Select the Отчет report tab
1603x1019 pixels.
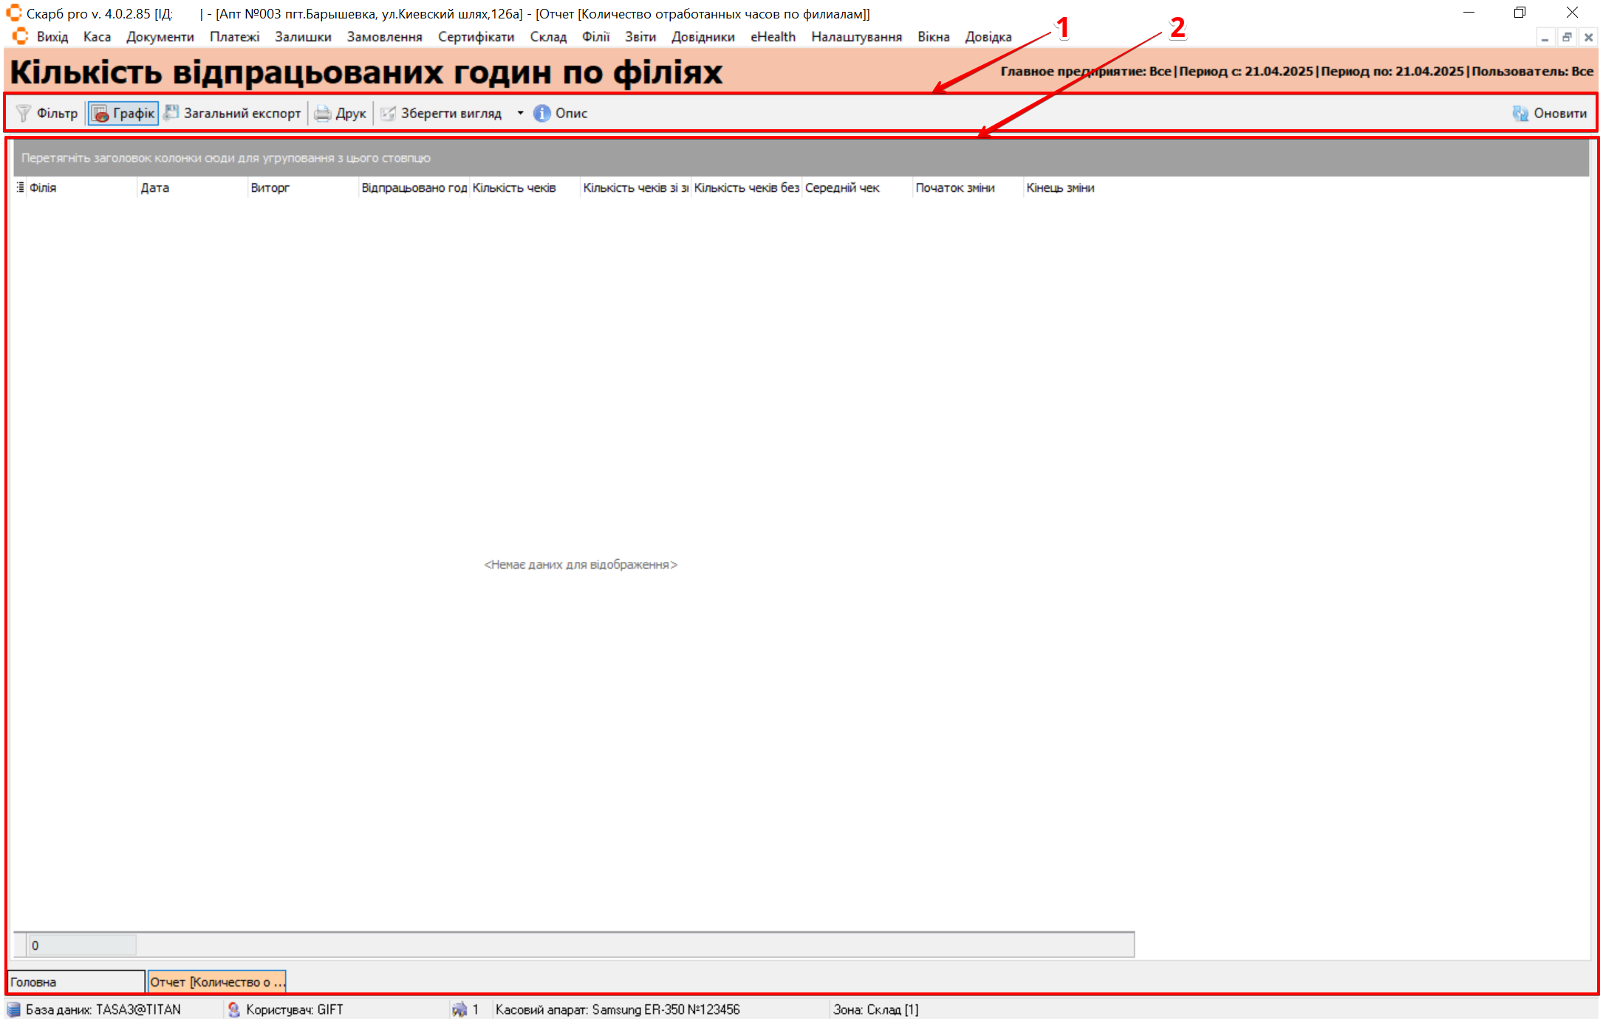click(216, 981)
